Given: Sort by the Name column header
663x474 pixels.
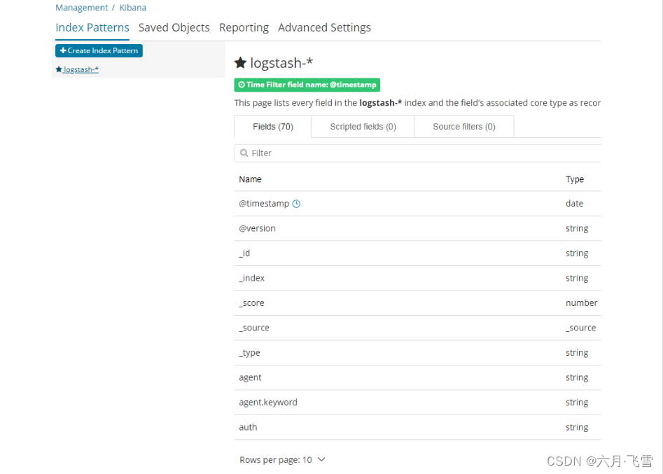Looking at the screenshot, I should 250,179.
